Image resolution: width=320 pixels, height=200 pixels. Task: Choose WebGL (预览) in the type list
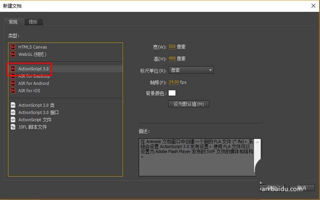65,54
